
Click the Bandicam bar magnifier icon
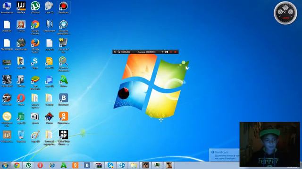tap(119, 52)
